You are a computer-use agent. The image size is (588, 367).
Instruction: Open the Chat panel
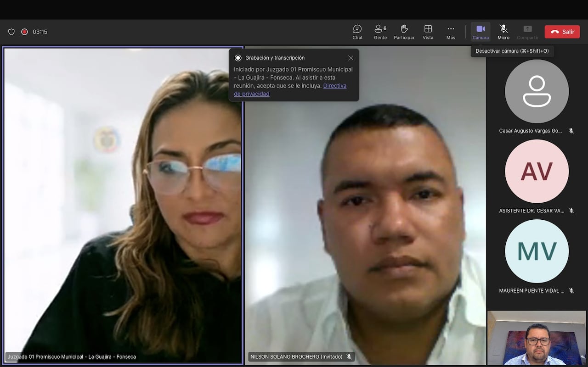point(357,32)
